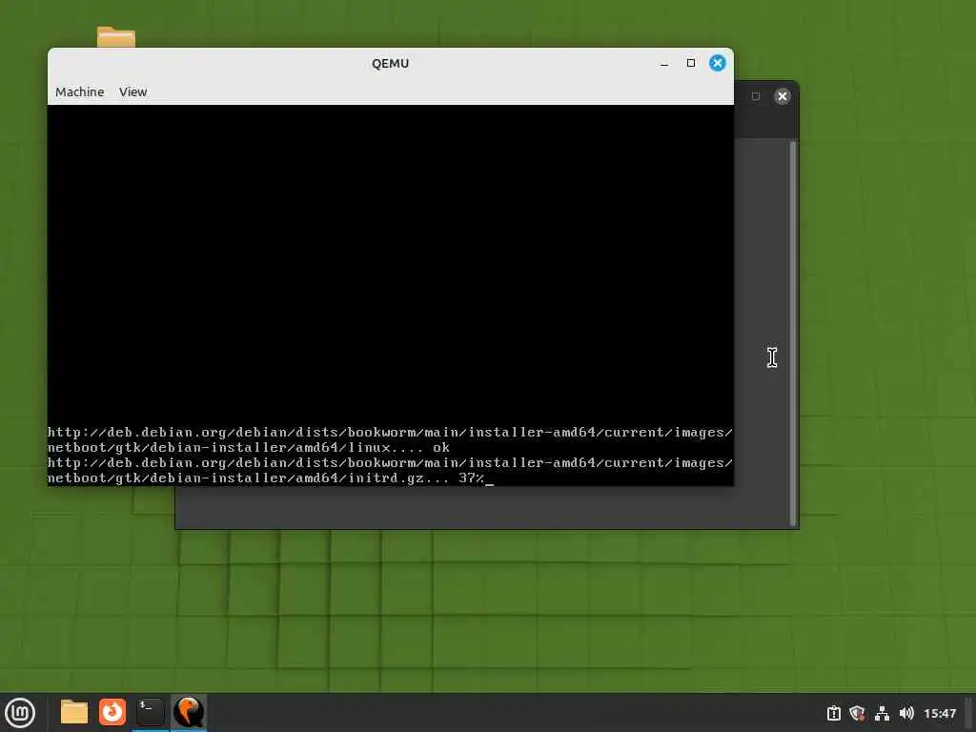This screenshot has width=976, height=732.
Task: Open the View menu in QEMU
Action: (x=132, y=91)
